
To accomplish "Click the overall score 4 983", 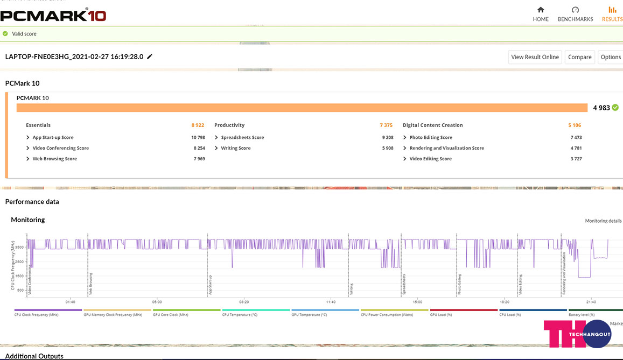I will point(601,108).
